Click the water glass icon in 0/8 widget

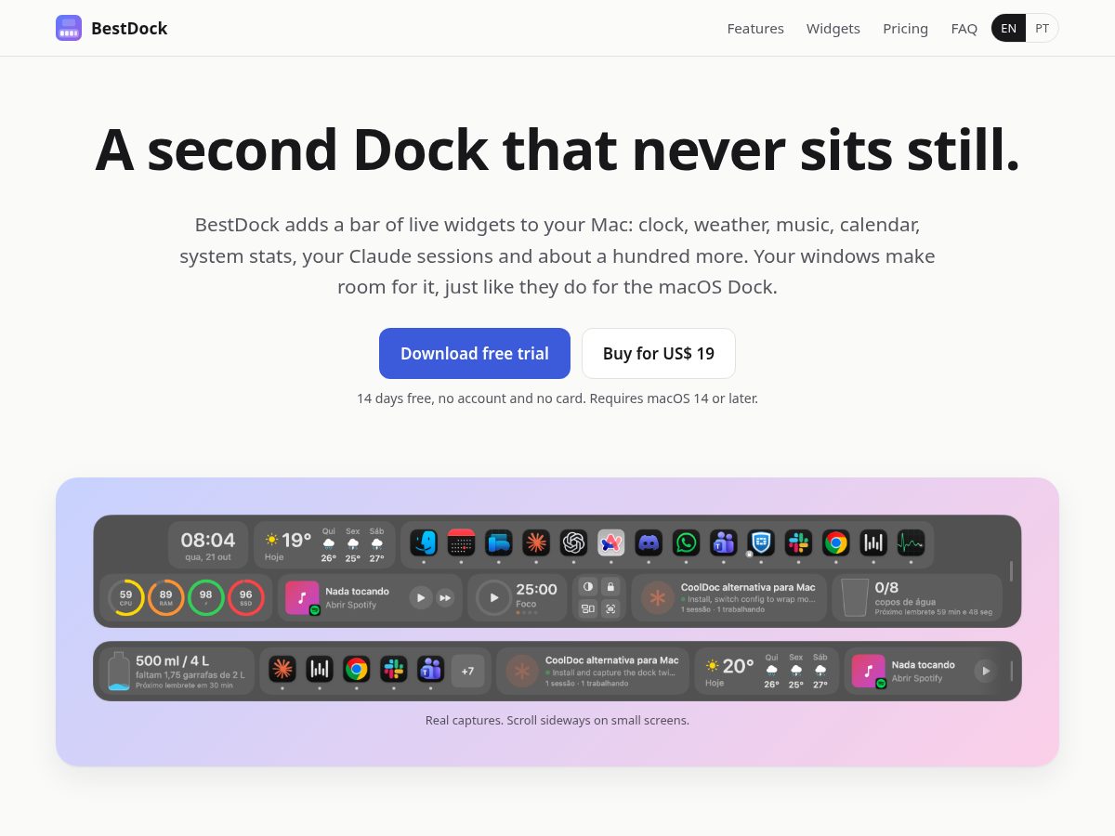click(x=855, y=597)
